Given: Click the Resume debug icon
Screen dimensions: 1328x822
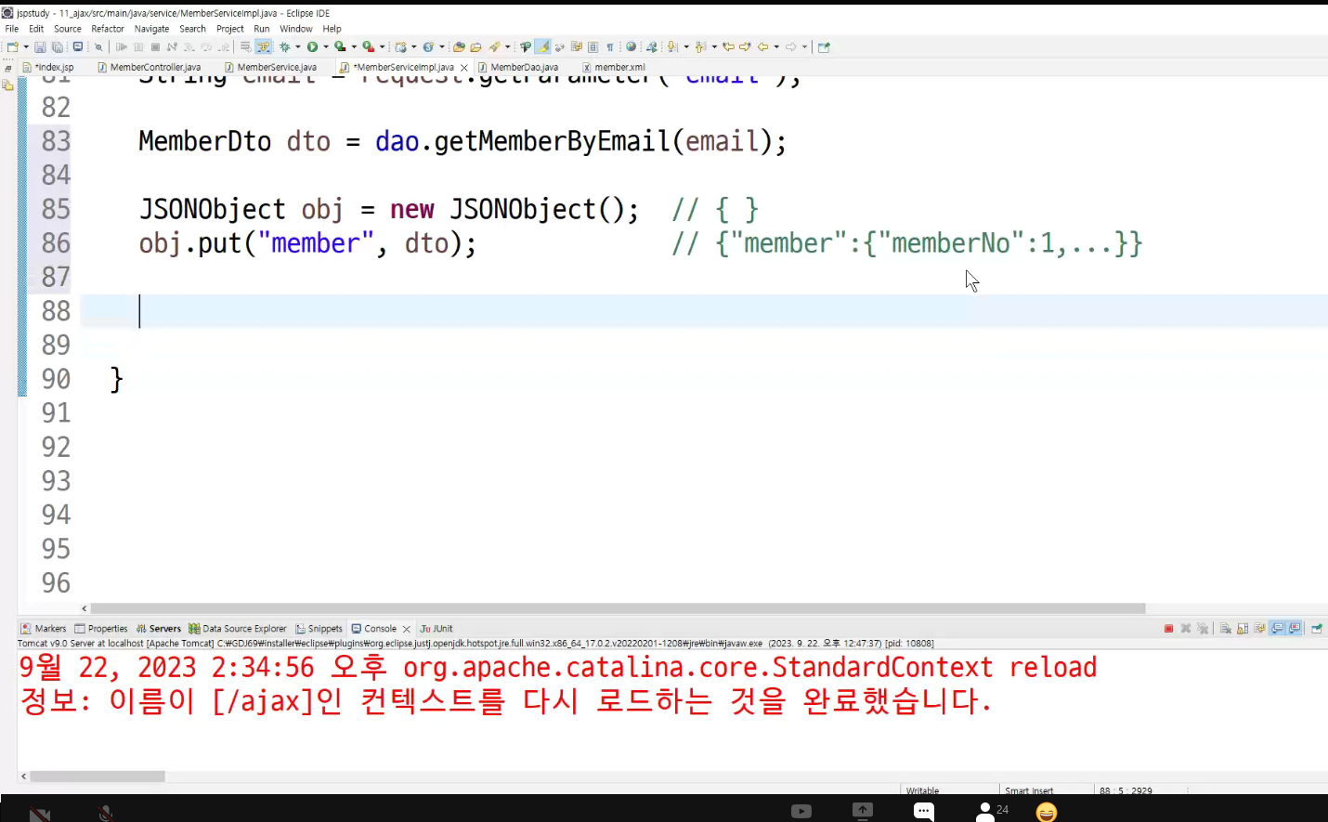Looking at the screenshot, I should (x=122, y=46).
